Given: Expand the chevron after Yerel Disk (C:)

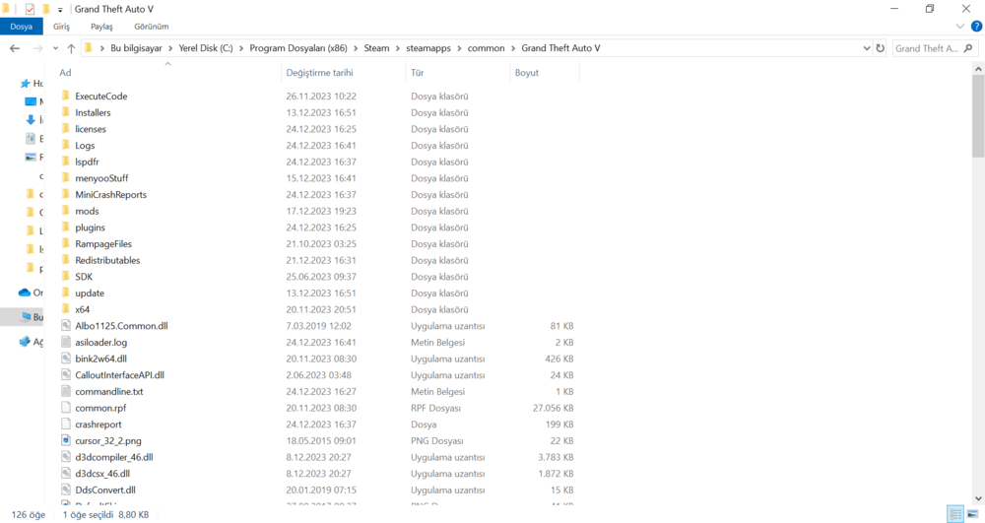Looking at the screenshot, I should pos(241,48).
